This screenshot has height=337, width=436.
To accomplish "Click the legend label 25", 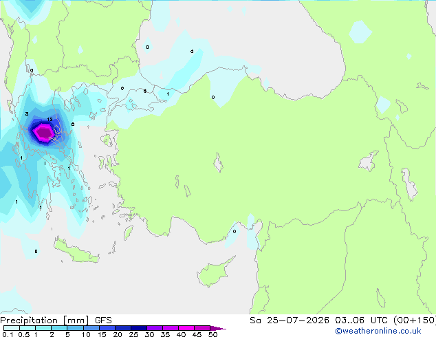I will coord(133,334).
